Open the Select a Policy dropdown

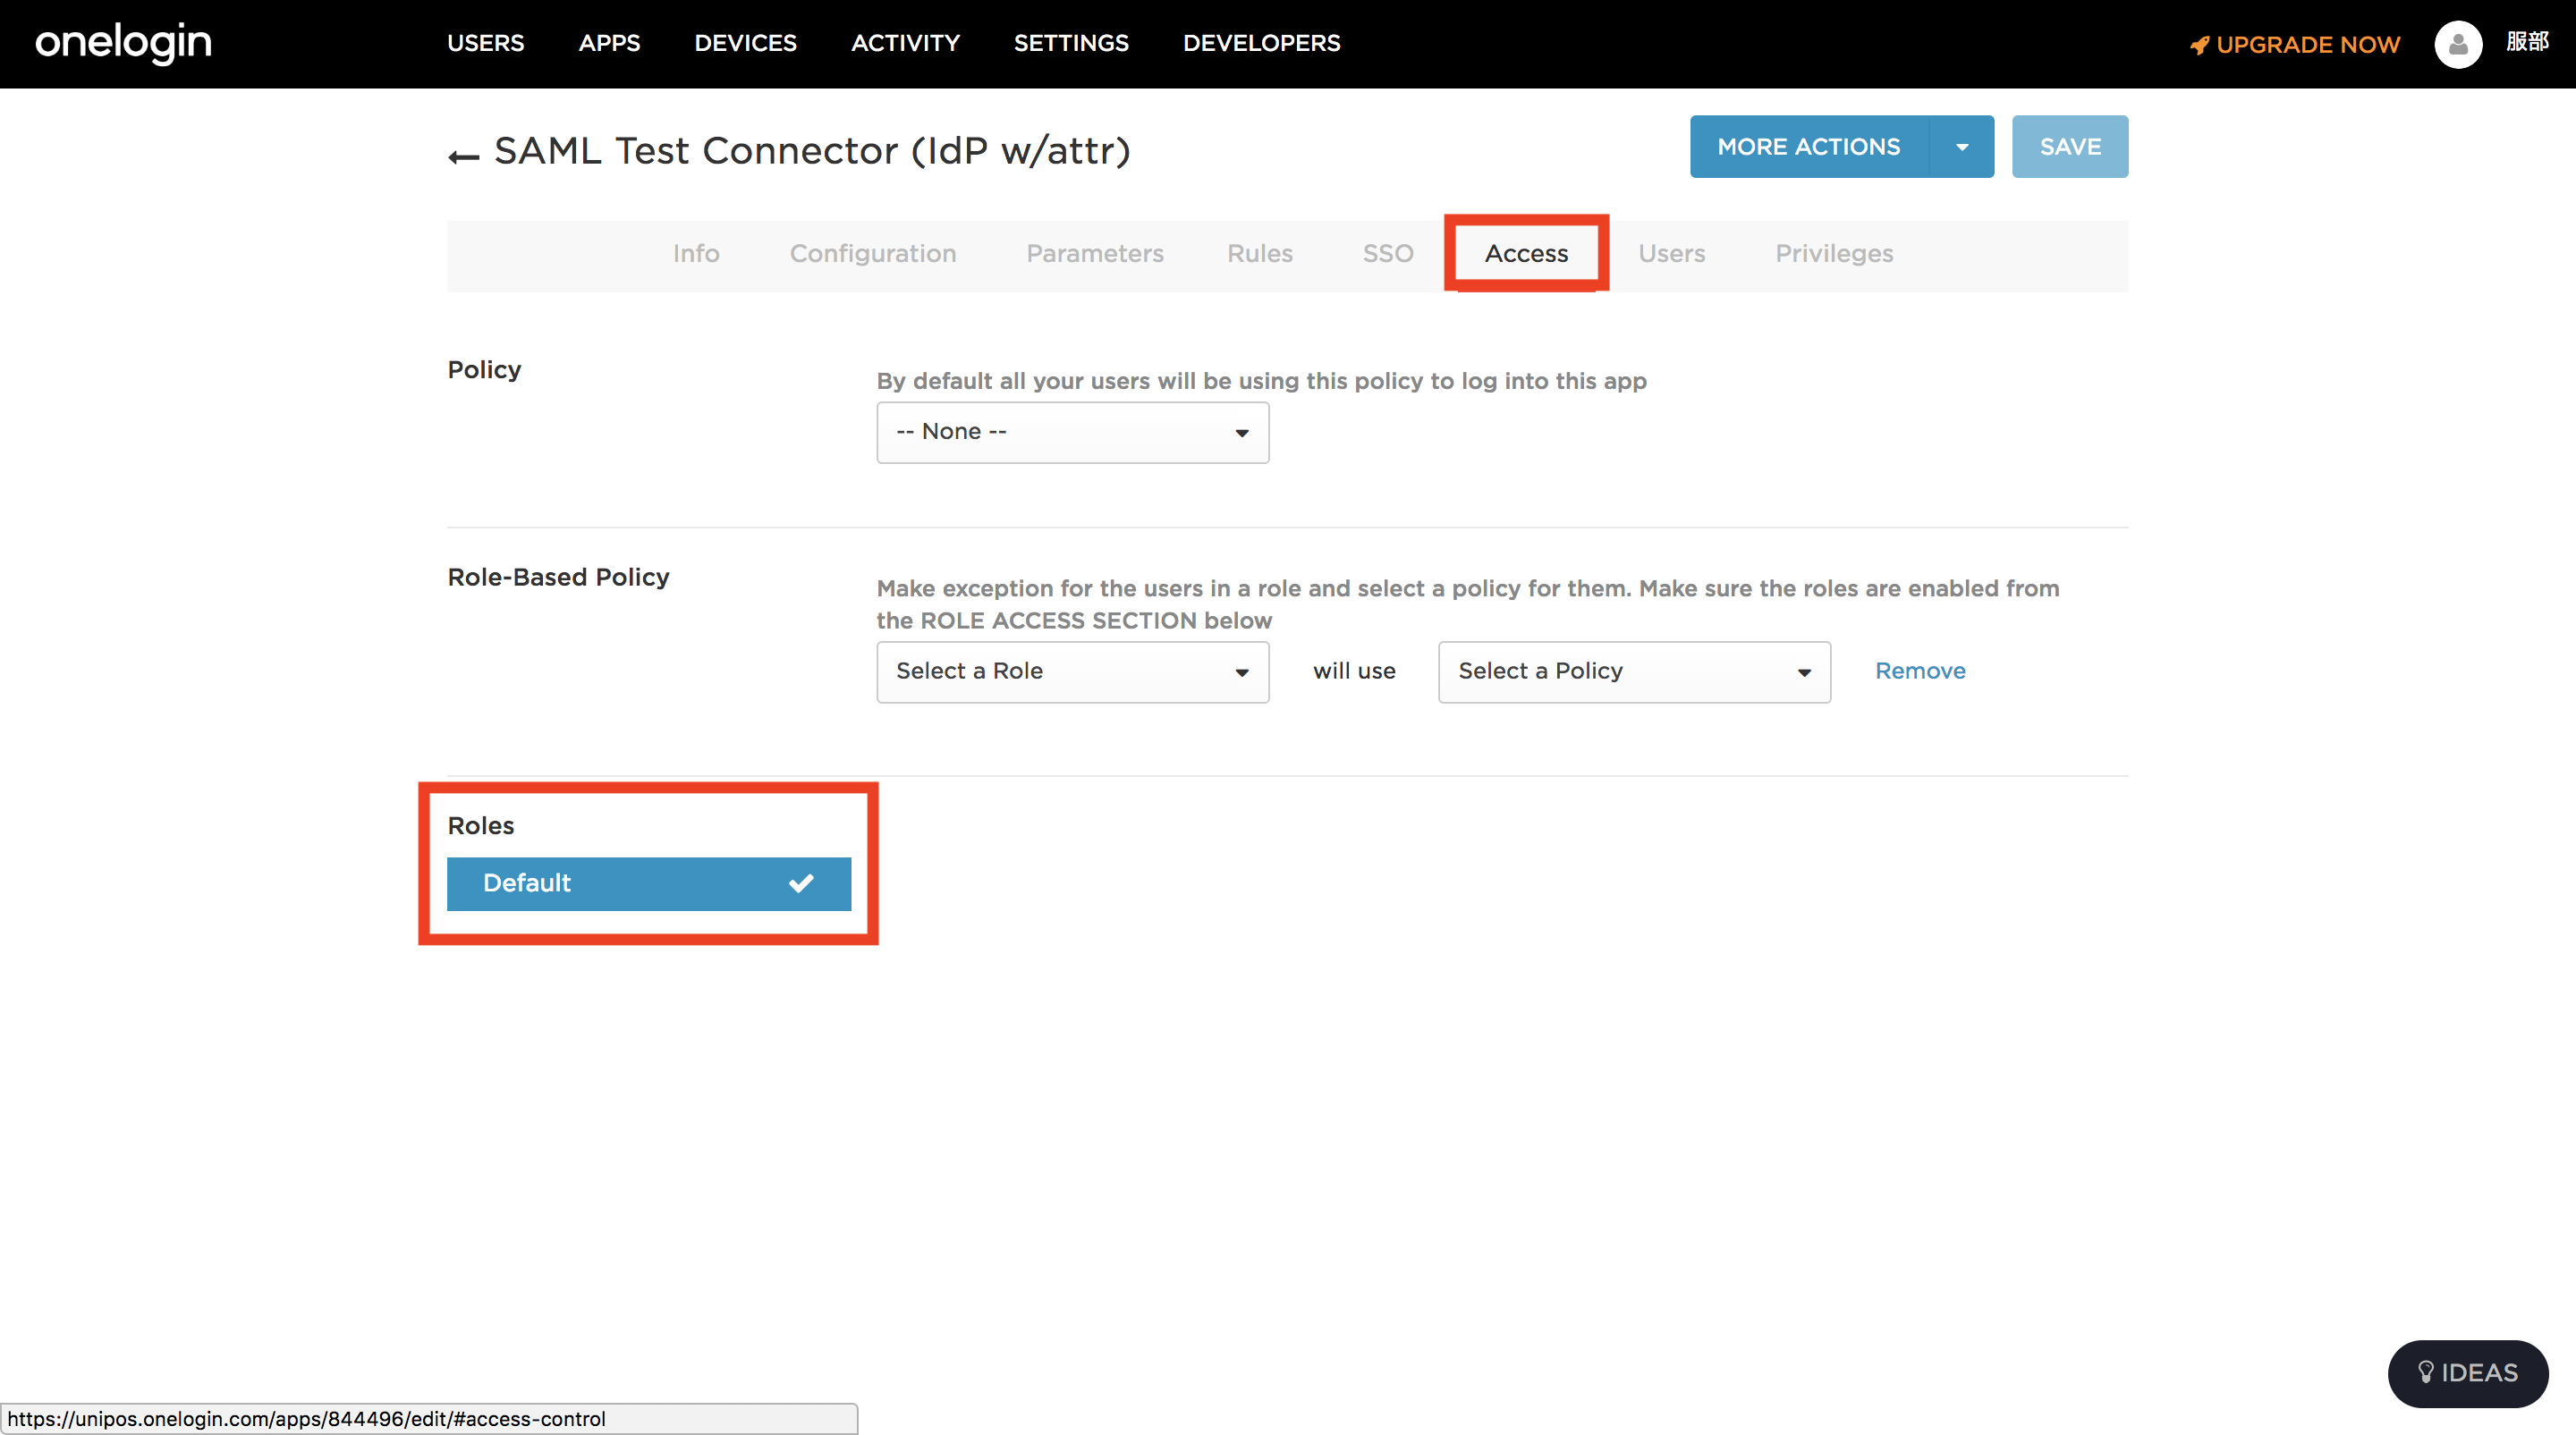(1634, 671)
